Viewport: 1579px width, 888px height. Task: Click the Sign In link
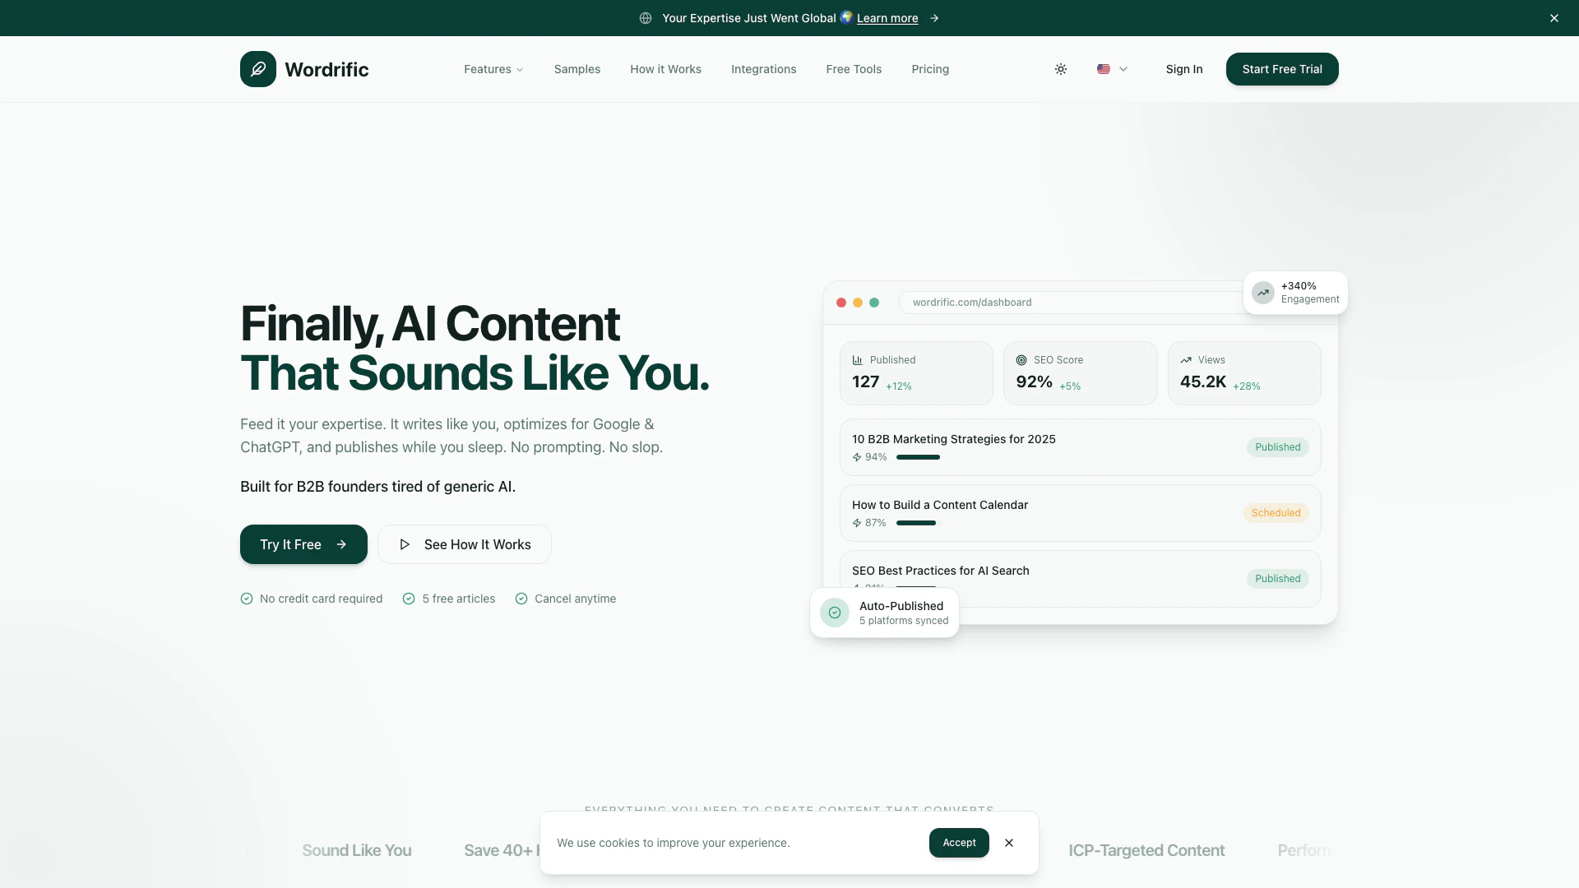pyautogui.click(x=1184, y=69)
